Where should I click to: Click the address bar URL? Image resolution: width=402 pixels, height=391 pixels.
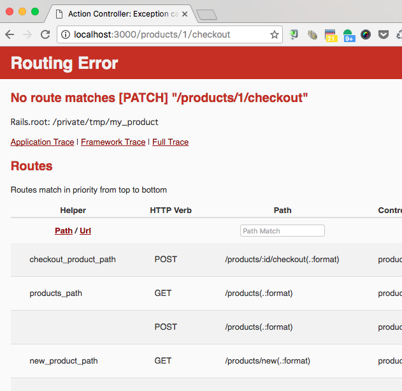pos(152,34)
